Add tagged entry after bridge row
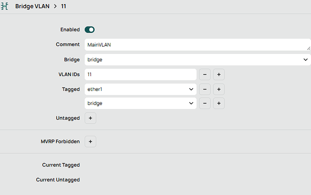The width and height of the screenshot is (311, 195). 219,103
